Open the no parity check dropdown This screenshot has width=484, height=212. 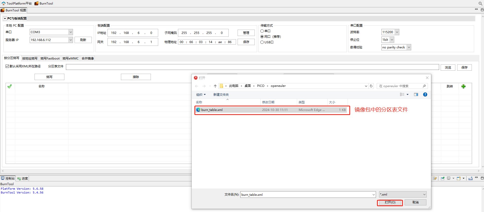coord(409,47)
